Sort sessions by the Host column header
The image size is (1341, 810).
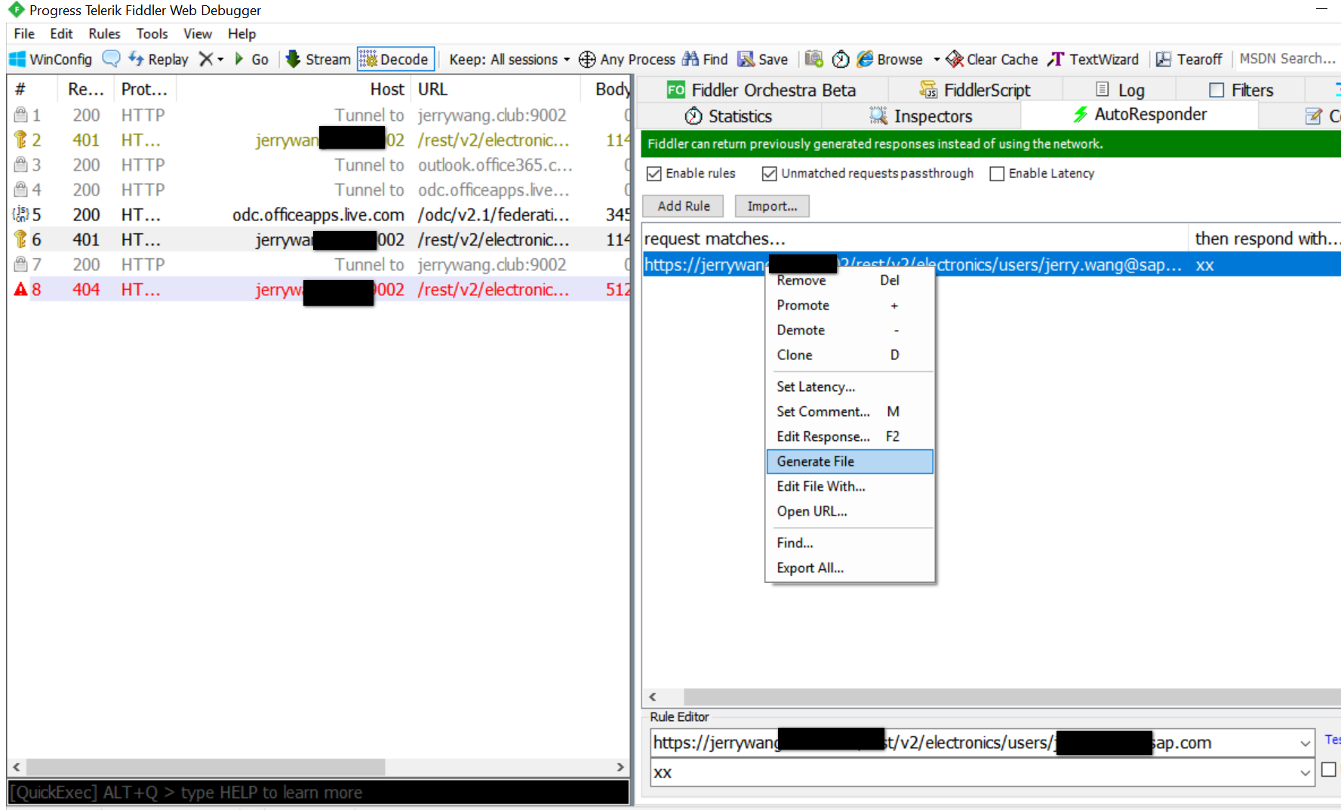point(295,89)
